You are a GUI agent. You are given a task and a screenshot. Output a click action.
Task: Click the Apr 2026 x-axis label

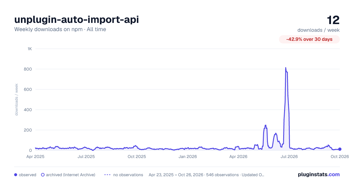pyautogui.click(x=238, y=157)
